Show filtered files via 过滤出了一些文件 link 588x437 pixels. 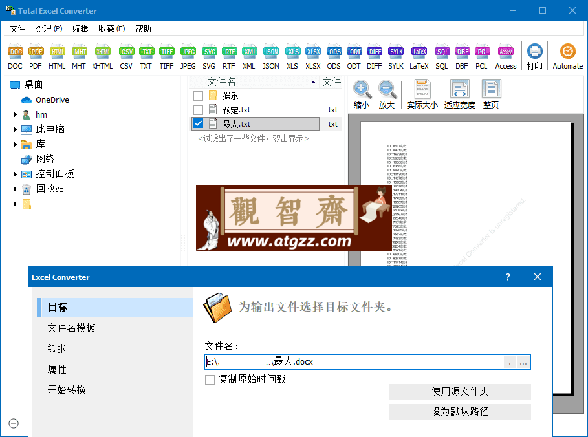(x=253, y=139)
